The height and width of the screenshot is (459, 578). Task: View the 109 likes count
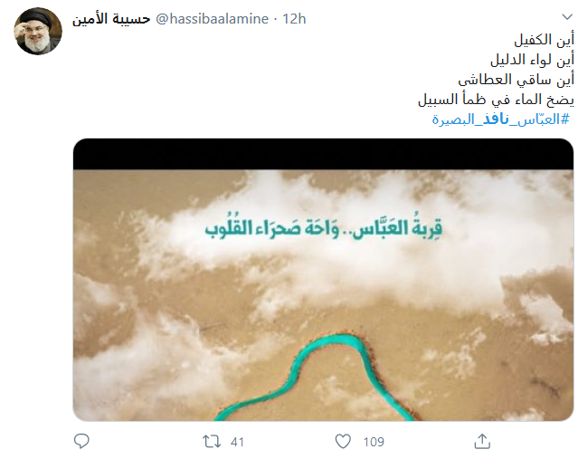[374, 442]
